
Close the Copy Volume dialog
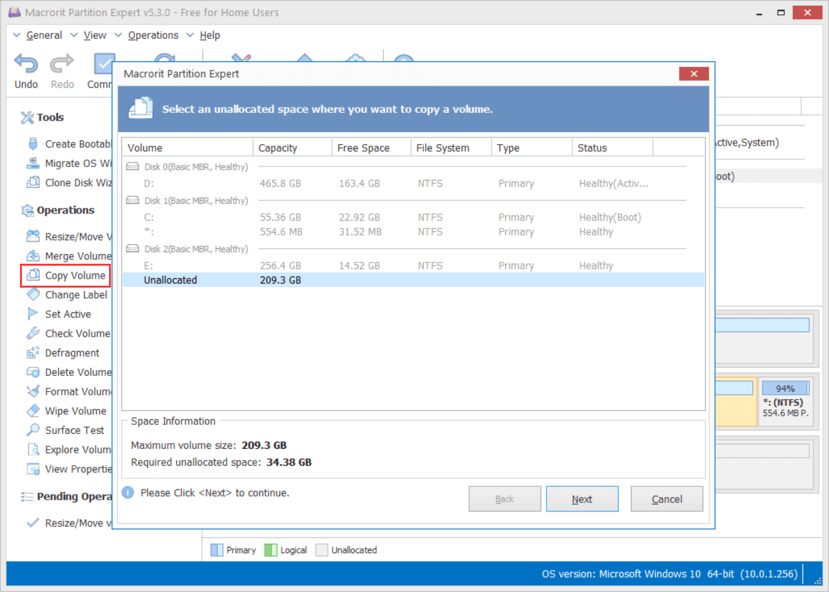click(x=694, y=74)
